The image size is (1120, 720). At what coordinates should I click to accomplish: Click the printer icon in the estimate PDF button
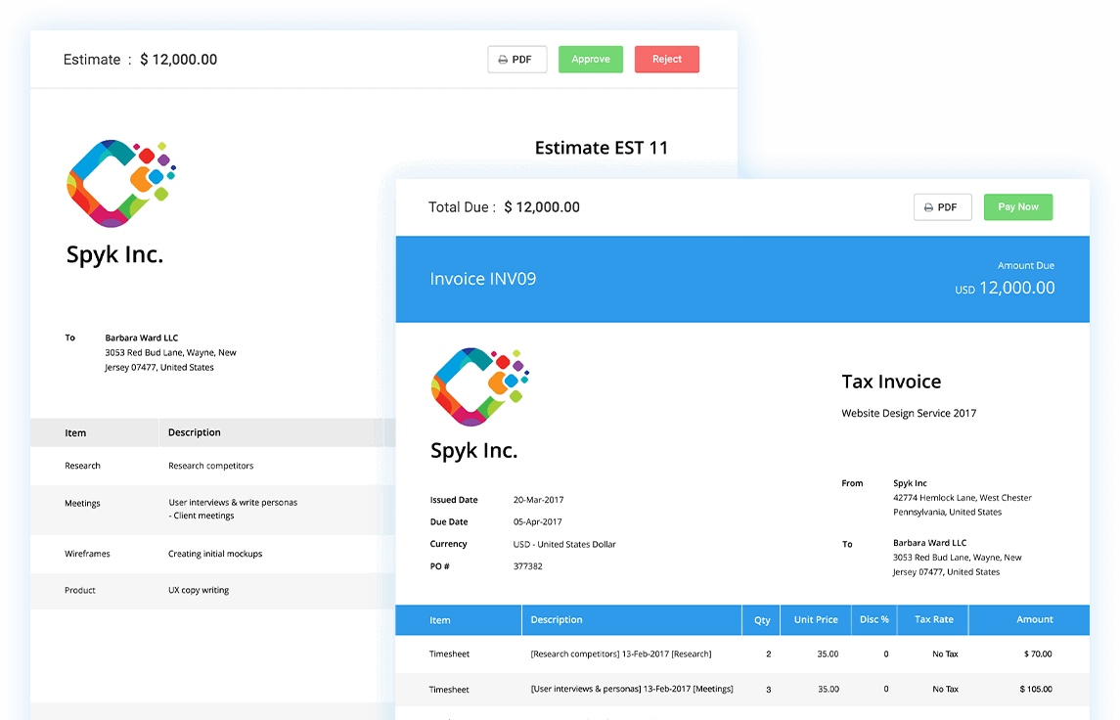point(503,60)
